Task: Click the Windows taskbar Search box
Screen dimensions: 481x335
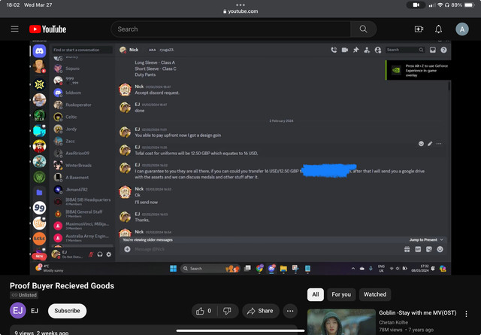Action: (210, 269)
